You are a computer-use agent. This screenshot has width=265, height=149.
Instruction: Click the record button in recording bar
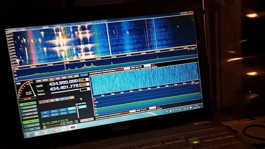point(42,102)
